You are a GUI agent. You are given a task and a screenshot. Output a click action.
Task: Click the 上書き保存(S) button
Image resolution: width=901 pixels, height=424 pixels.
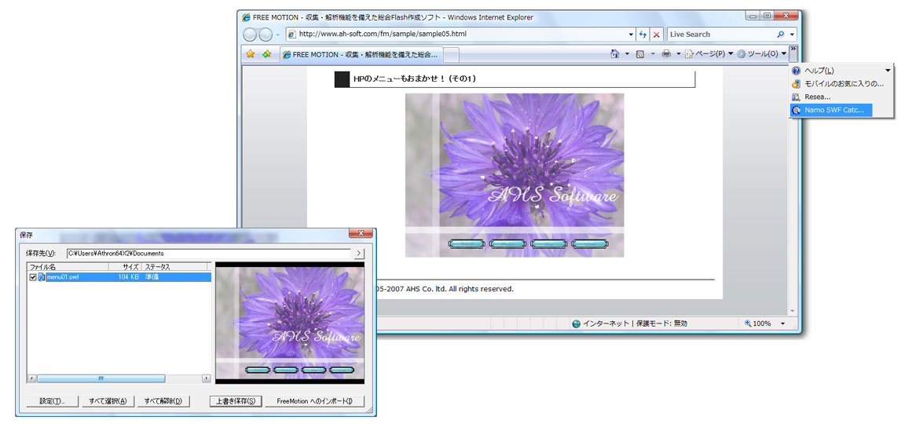[236, 401]
